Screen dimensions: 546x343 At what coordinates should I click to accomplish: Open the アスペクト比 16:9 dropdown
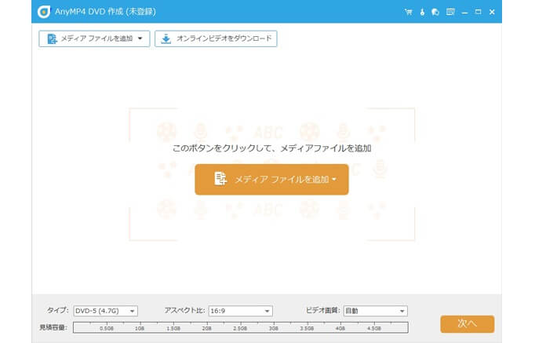[240, 311]
